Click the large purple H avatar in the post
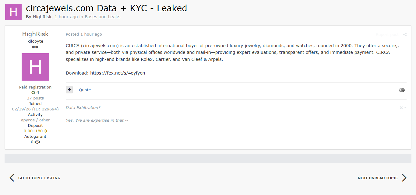Viewport: 416px width, 195px height. pyautogui.click(x=35, y=67)
